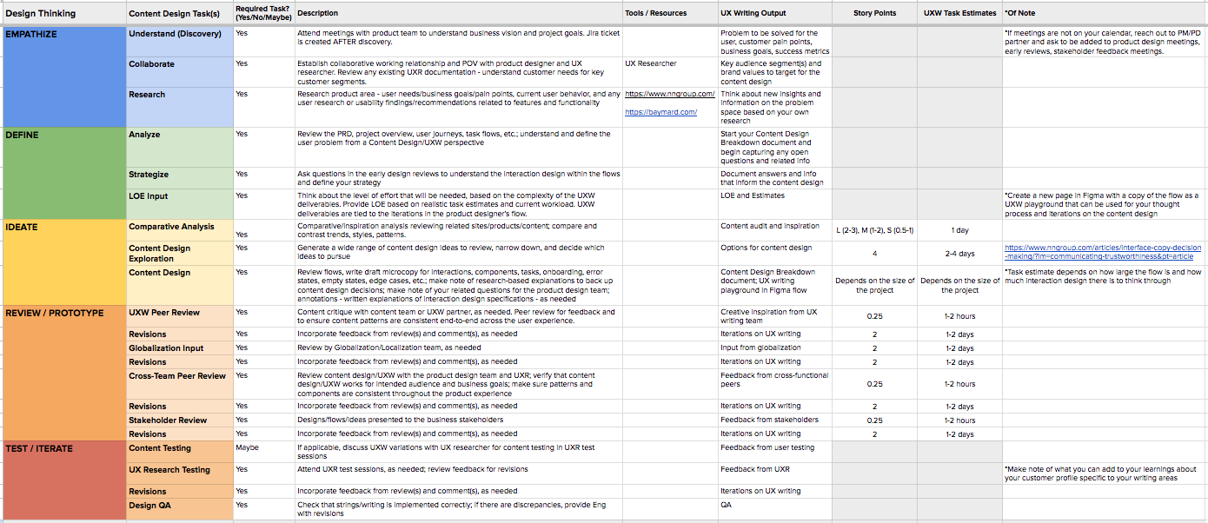This screenshot has height=523, width=1208.
Task: Click the Tools / Resources header
Action: point(655,14)
